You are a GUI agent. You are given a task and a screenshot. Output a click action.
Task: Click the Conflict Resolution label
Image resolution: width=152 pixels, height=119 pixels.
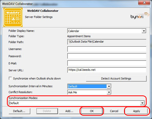[21, 92]
